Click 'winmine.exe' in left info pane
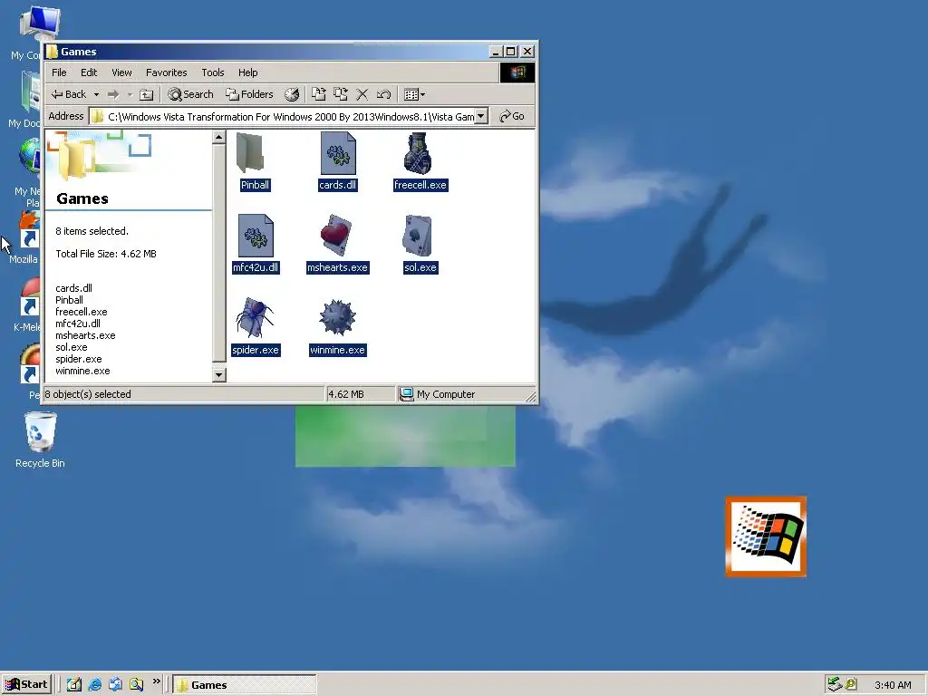The image size is (928, 696). point(82,371)
